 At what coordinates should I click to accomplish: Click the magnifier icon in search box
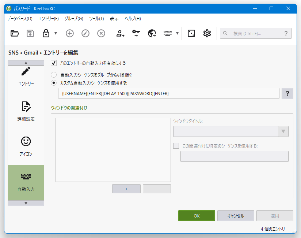[x=225, y=33]
